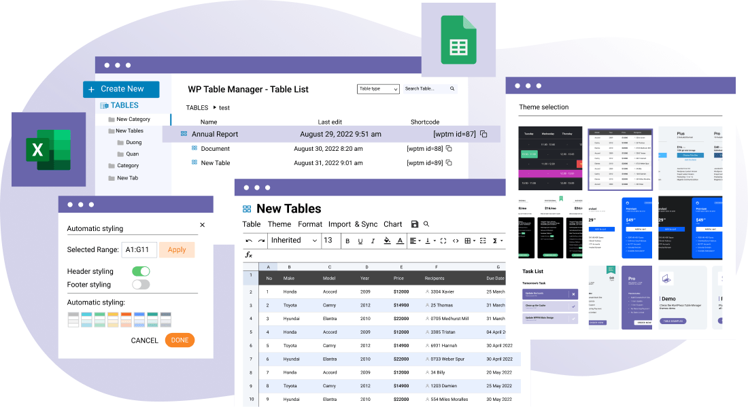Open the Inherited font family dropdown
The image size is (748, 407).
(x=294, y=241)
